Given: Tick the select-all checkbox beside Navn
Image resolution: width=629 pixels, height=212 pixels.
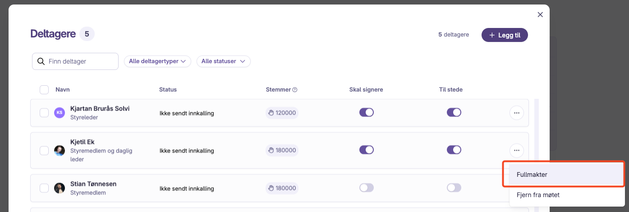Looking at the screenshot, I should tap(44, 90).
